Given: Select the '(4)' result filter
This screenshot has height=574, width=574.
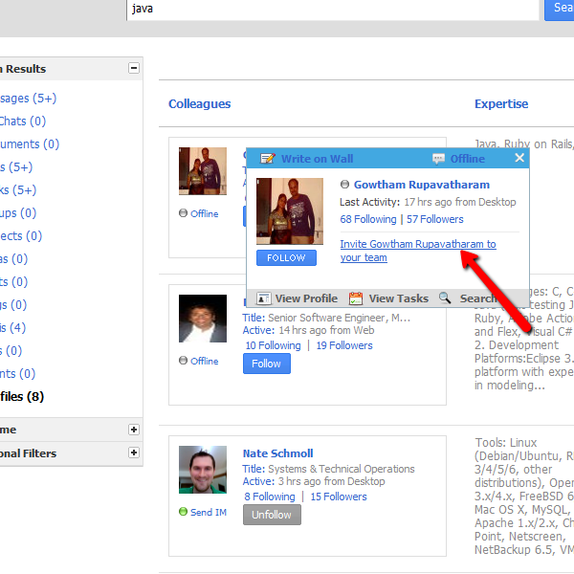Looking at the screenshot, I should pos(12,327).
